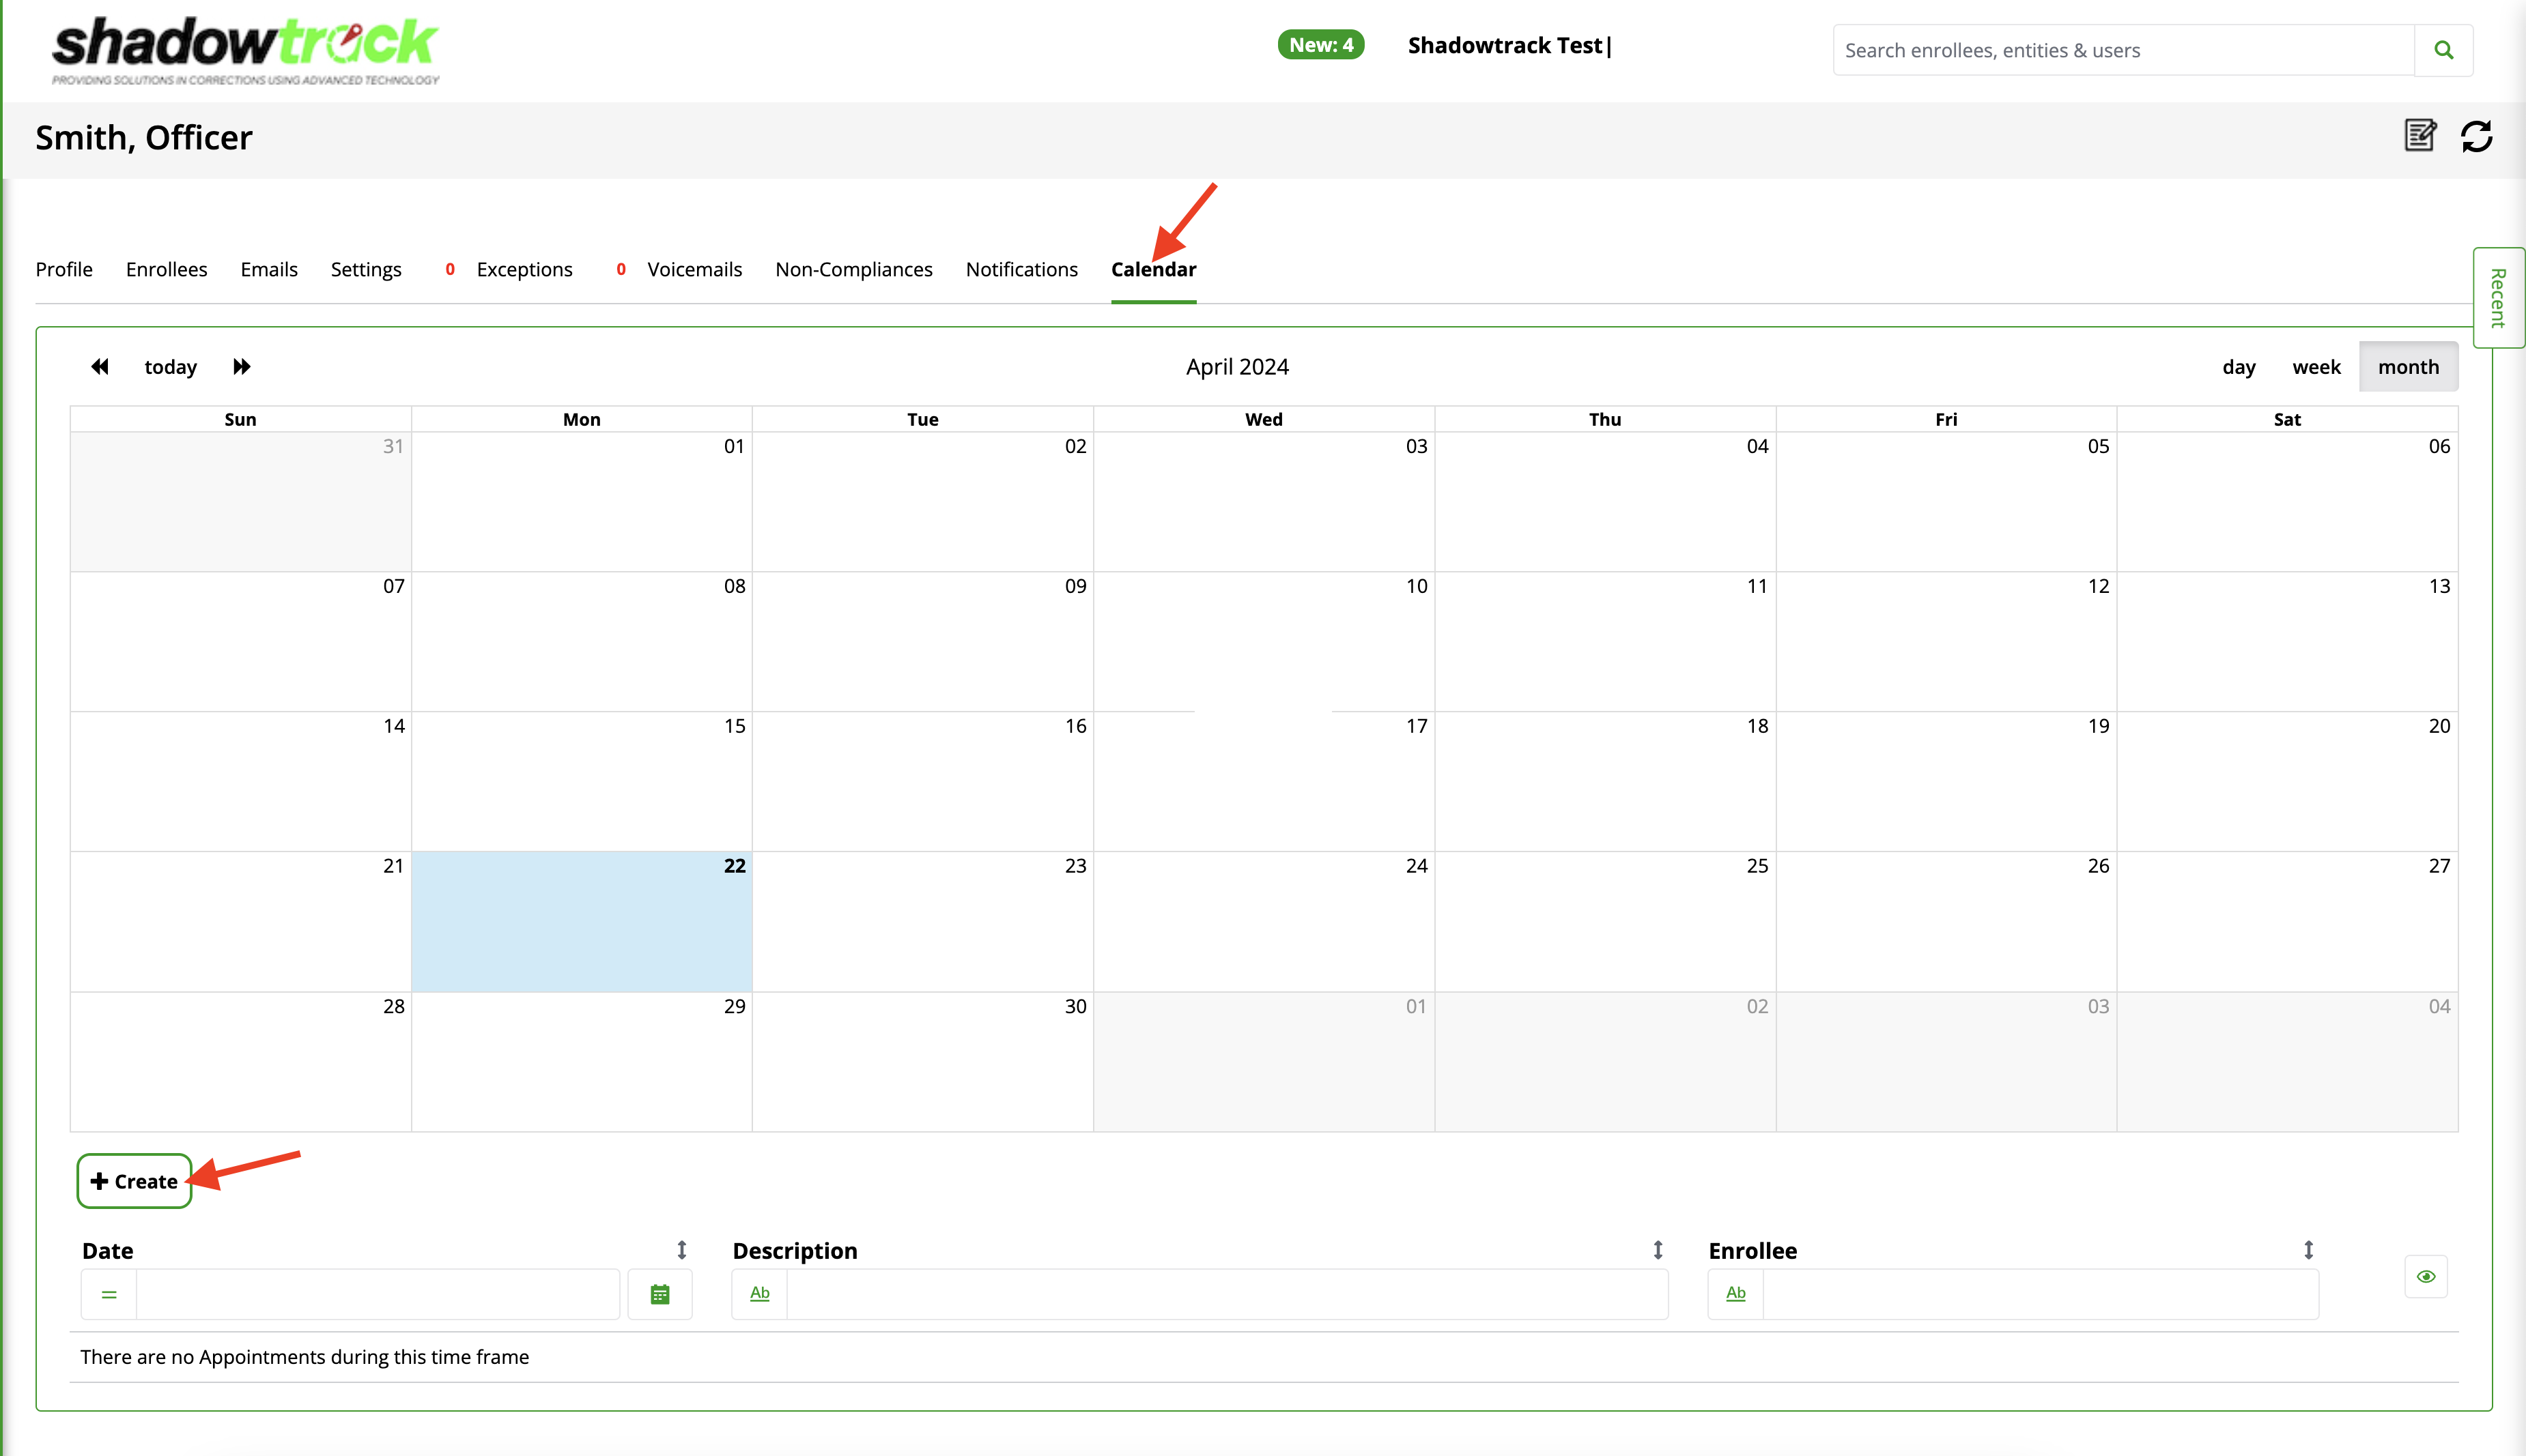Open the Non-Compliances tab
Viewport: 2526px width, 1456px height.
(853, 269)
